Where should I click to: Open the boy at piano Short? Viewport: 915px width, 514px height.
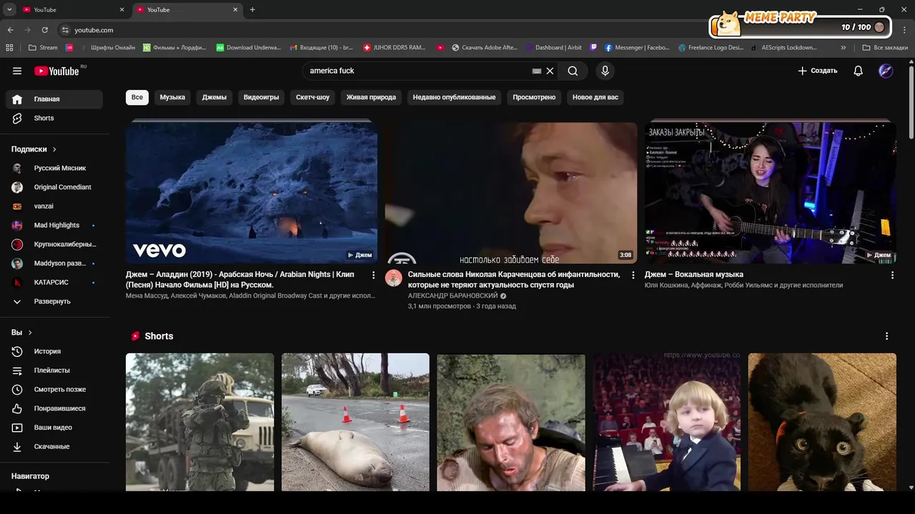(x=666, y=422)
